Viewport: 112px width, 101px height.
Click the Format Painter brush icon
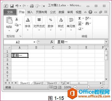tap(17, 30)
